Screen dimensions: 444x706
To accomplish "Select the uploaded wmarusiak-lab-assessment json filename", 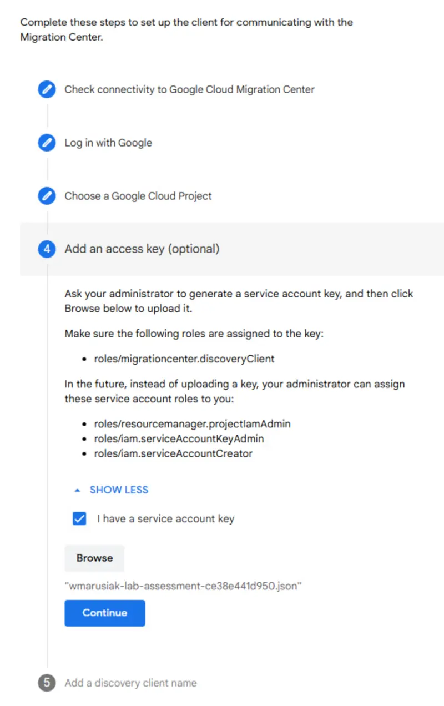I will 183,586.
